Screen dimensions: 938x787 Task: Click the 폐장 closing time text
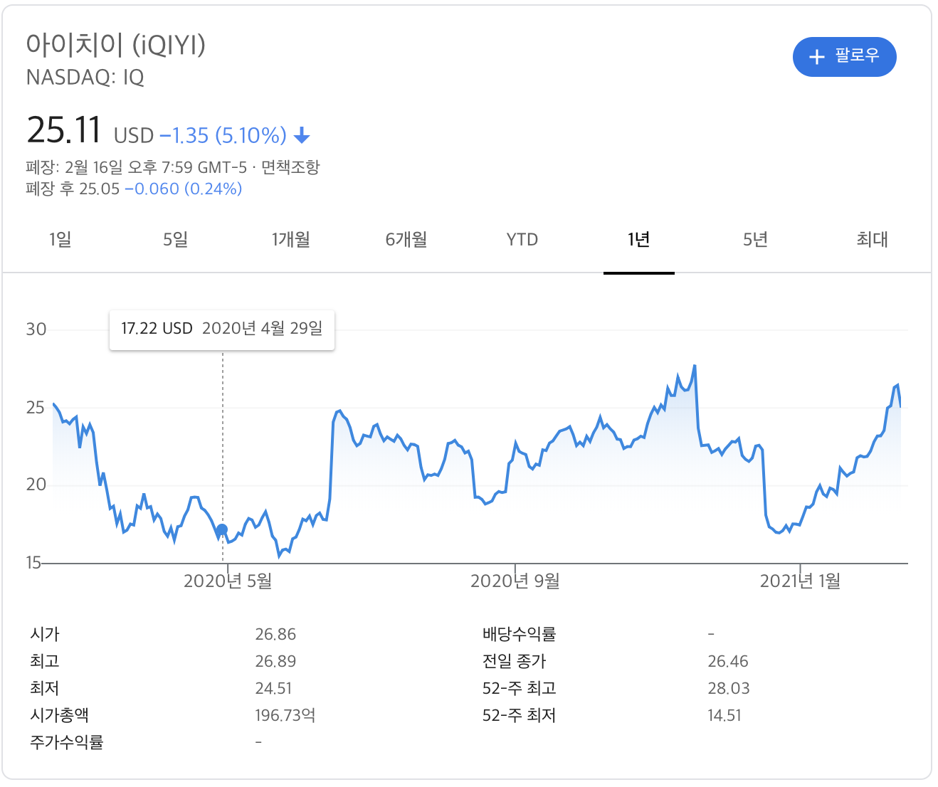(137, 167)
